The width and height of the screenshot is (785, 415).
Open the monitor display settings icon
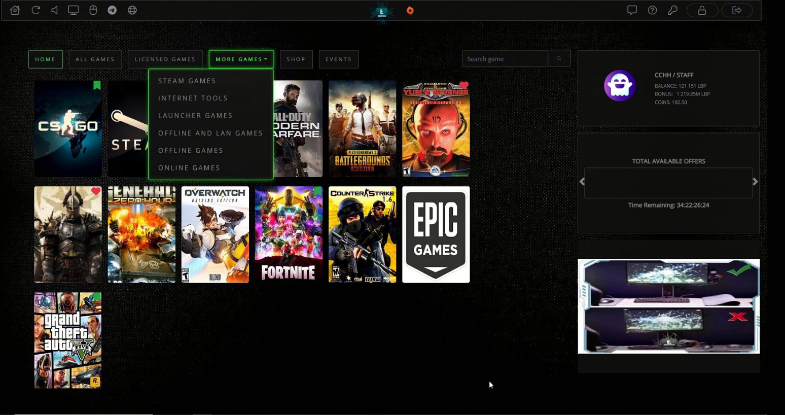(x=74, y=10)
